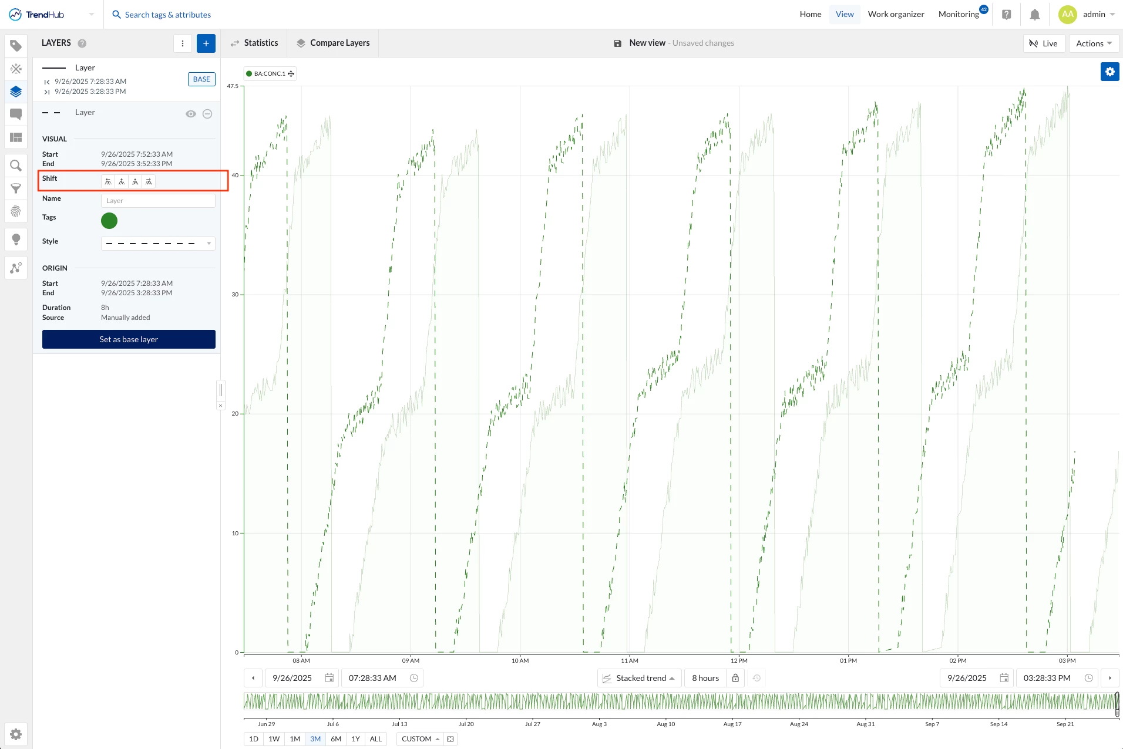
Task: Open start time clock picker icon
Action: [x=414, y=678]
